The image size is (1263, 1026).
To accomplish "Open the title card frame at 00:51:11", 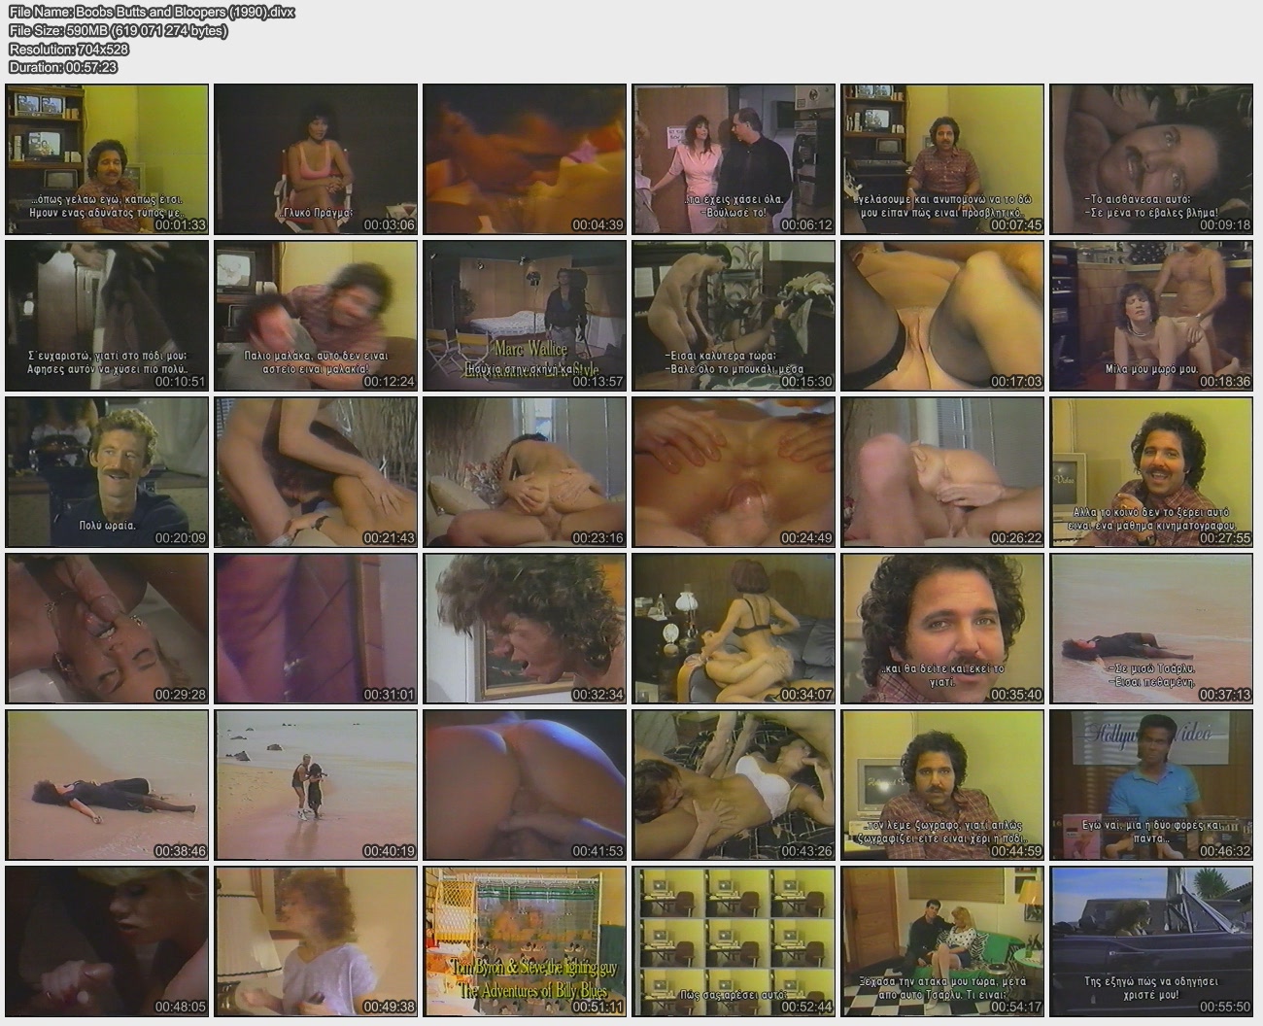I will pyautogui.click(x=525, y=942).
